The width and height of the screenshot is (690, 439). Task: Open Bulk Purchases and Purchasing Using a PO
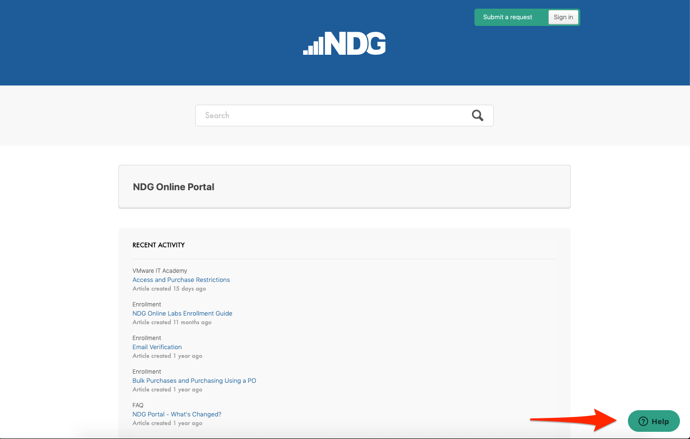(x=194, y=381)
